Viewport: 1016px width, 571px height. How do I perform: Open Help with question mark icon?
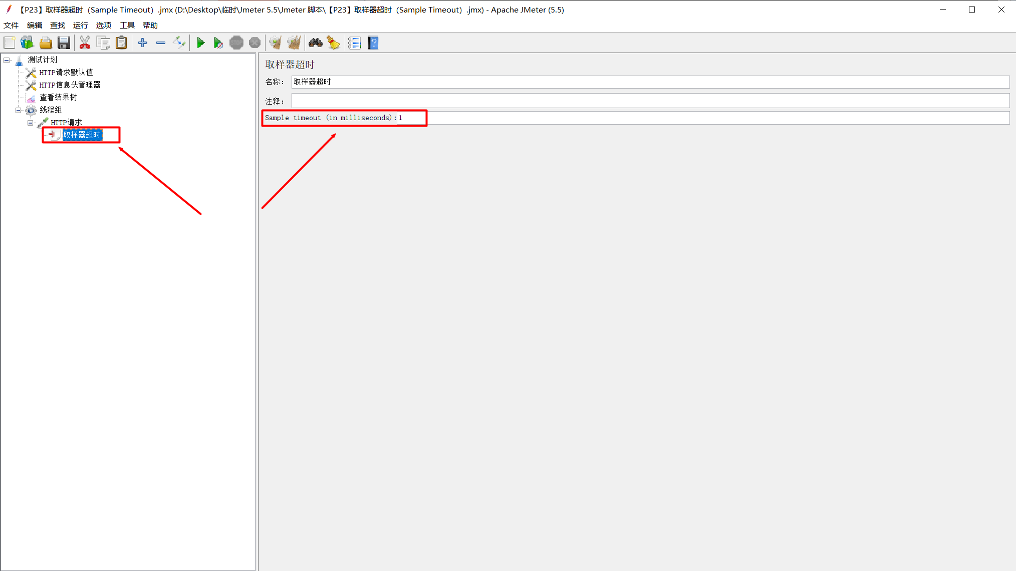pos(373,43)
